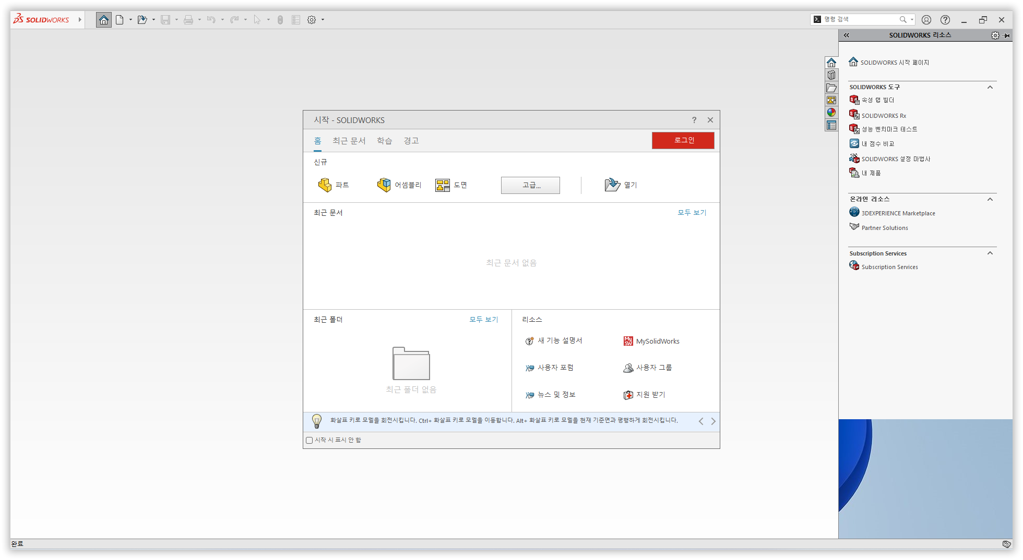Click the red 로그인 button
The width and height of the screenshot is (1023, 560).
(683, 140)
